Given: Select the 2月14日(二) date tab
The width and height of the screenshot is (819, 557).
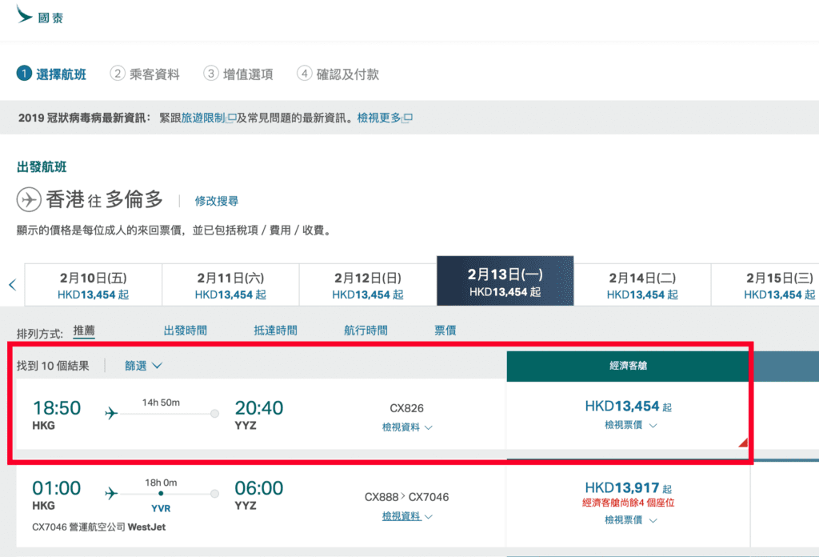Looking at the screenshot, I should [642, 285].
